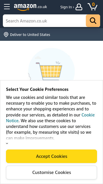Select the cookie description paragraph text

tap(51, 118)
